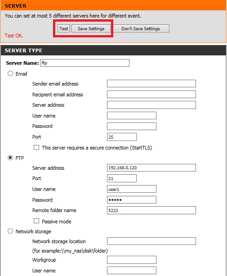Screen dimensions: 227x276
Task: Click the FTP User name field
Action: pos(131,189)
